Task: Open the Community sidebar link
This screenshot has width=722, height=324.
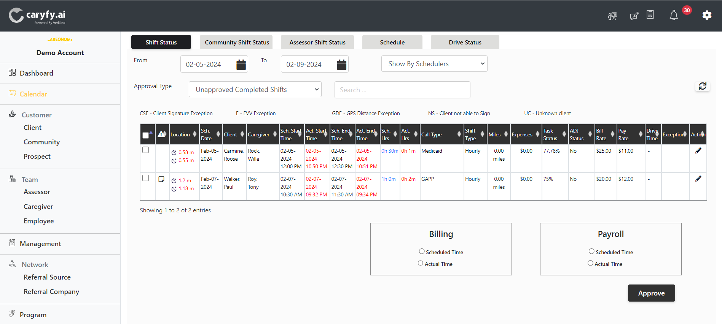Action: (41, 142)
